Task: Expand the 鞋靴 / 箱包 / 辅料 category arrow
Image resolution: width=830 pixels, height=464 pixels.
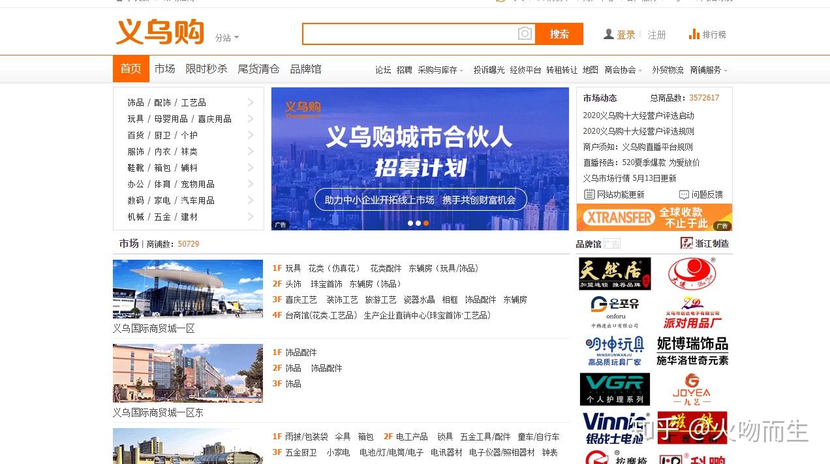Action: (x=251, y=168)
